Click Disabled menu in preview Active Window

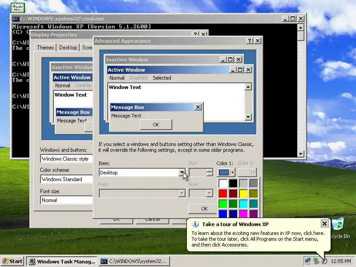[138, 78]
